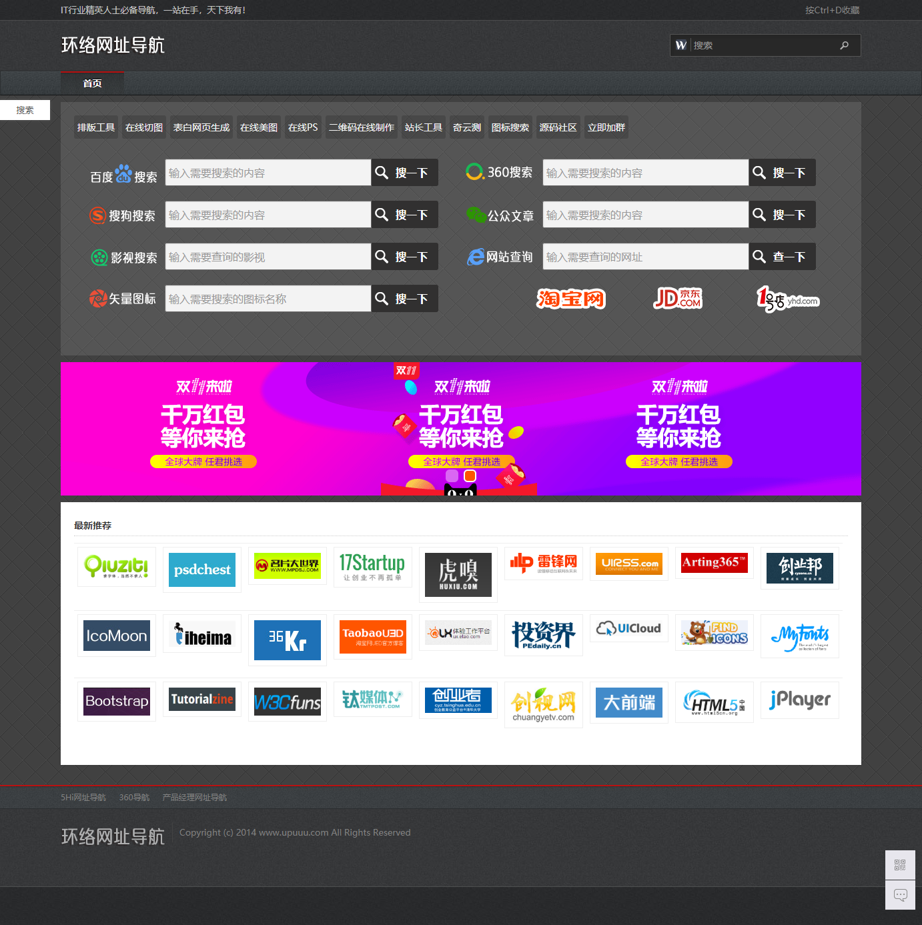Click the 360搜索 input field
Screen dimensions: 922x925
(x=645, y=173)
